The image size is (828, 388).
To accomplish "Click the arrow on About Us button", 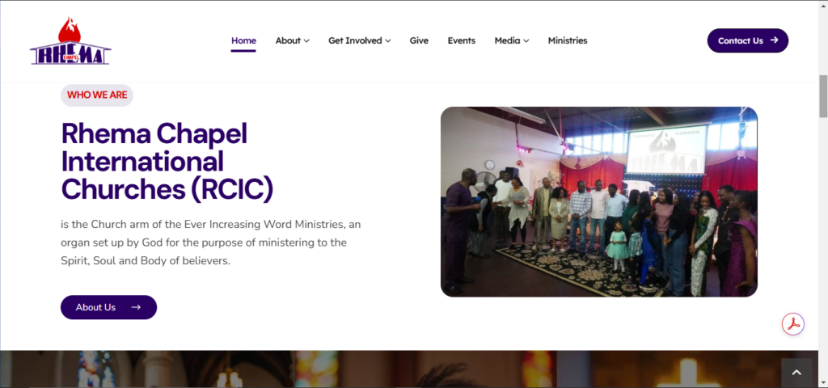I will point(136,307).
